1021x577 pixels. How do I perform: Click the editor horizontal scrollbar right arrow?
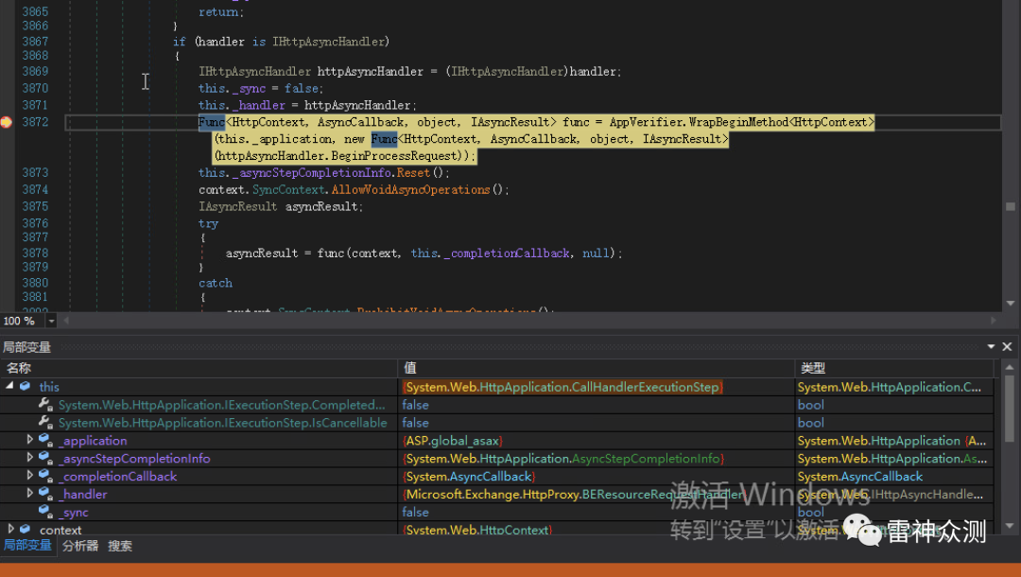(x=993, y=321)
